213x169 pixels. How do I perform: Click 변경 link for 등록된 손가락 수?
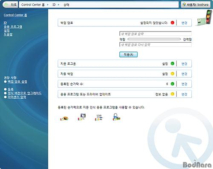tap(184, 84)
